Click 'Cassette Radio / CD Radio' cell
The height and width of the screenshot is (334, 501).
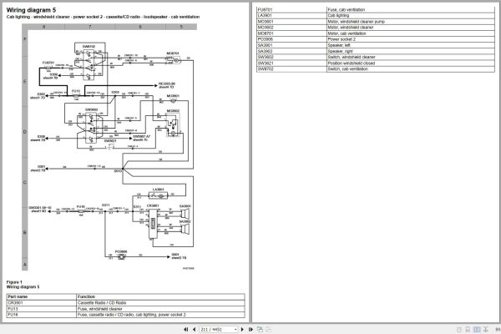[x=160, y=302]
